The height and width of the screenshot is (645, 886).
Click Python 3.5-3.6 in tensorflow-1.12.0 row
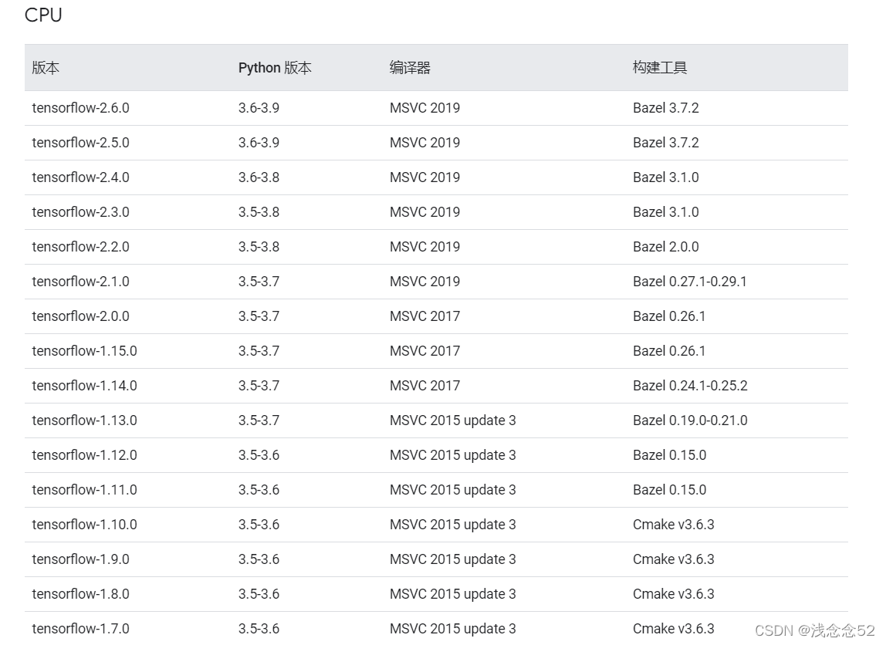click(259, 455)
